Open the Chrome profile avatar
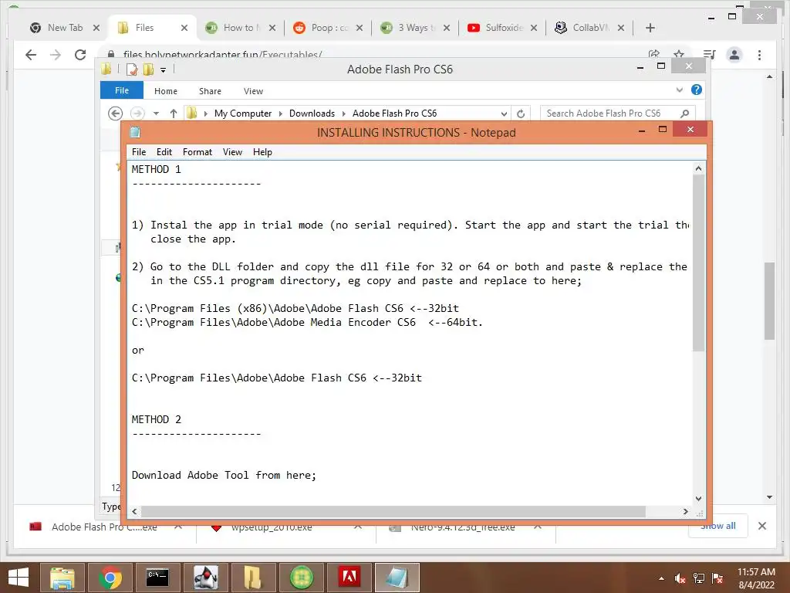 pyautogui.click(x=734, y=55)
